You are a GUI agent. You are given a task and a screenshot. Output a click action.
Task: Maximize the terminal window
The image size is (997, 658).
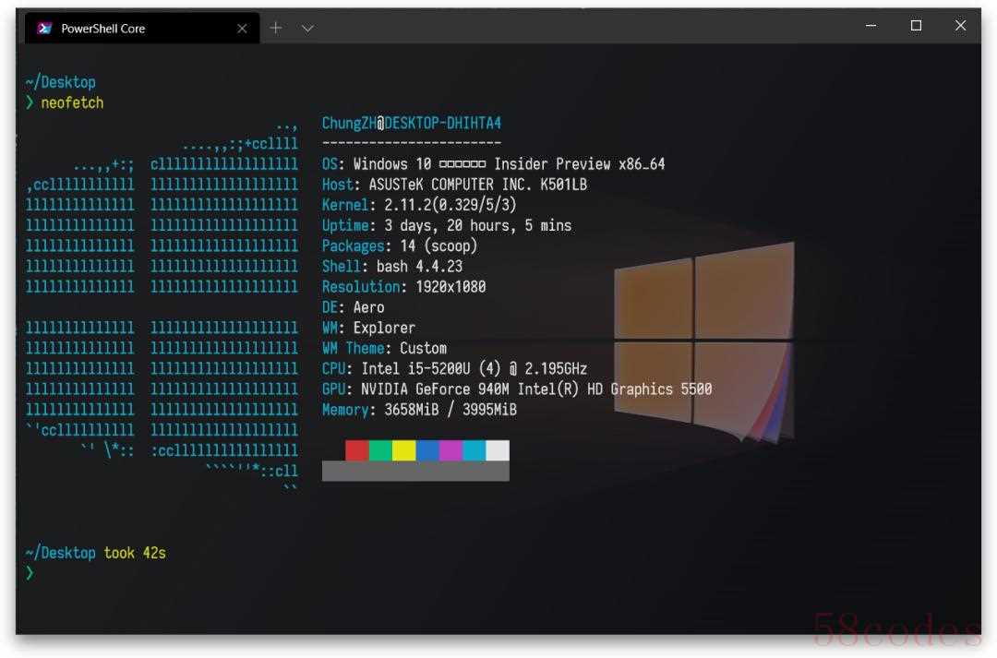[x=916, y=27]
